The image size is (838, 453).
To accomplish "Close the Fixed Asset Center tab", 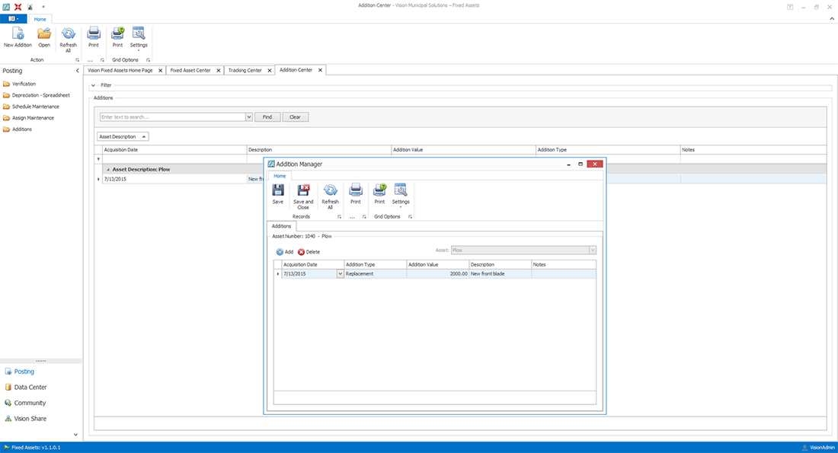I will click(x=218, y=71).
